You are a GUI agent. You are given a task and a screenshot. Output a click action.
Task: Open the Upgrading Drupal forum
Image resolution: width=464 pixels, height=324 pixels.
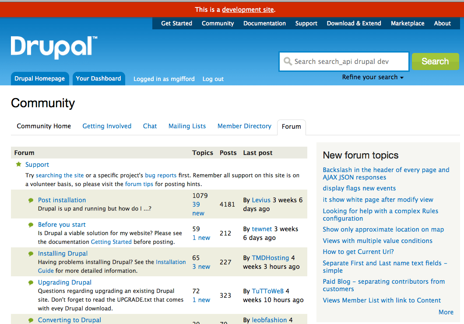click(x=64, y=282)
